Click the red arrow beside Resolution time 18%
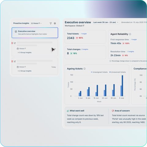 tap(123, 55)
